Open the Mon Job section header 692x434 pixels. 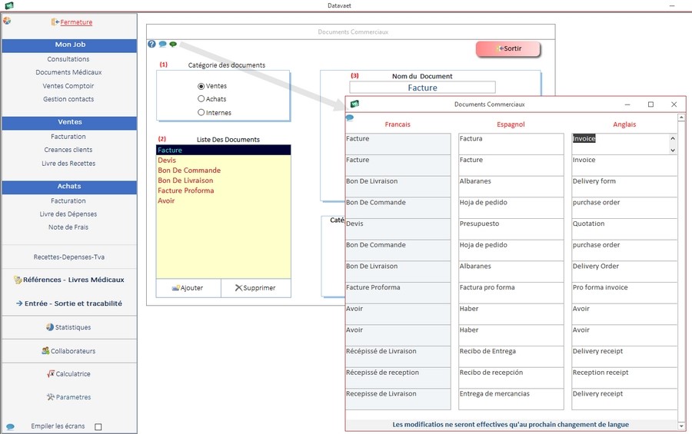coord(69,45)
